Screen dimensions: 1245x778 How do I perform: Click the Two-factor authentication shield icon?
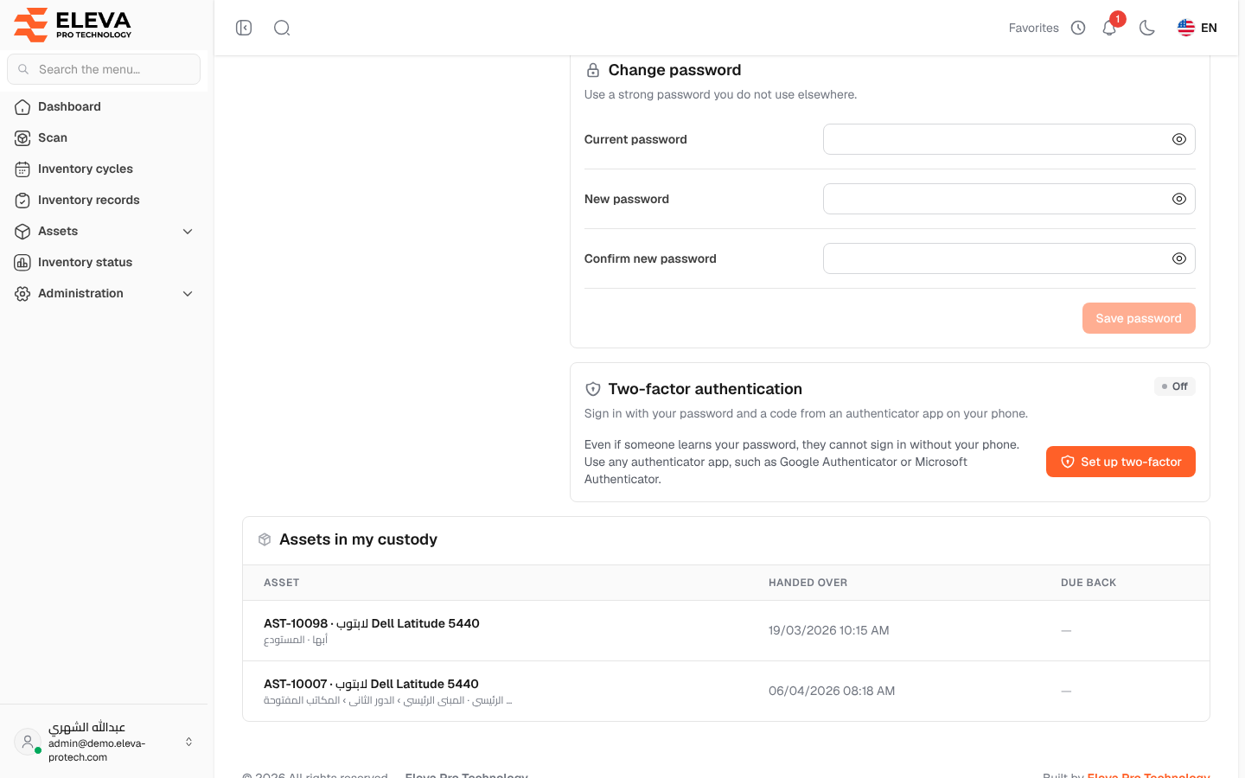coord(593,389)
